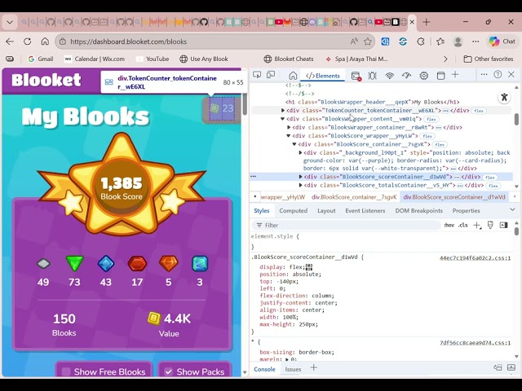Toggle device emulation icon in DevTools
Image resolution: width=522 pixels, height=391 pixels.
click(x=271, y=75)
